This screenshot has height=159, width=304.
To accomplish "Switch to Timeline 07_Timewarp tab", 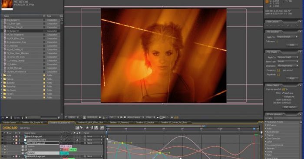I will 119,123.
